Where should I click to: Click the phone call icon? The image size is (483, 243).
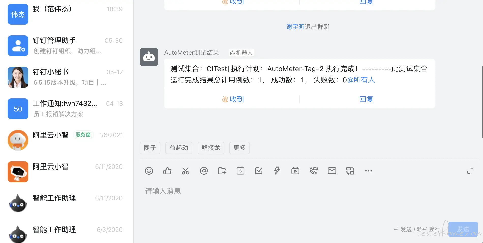tap(314, 171)
